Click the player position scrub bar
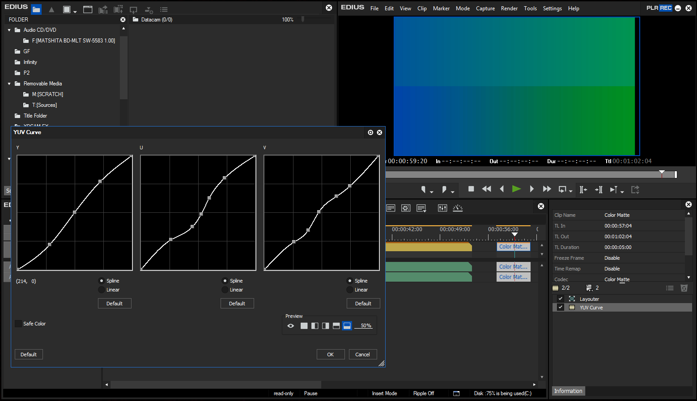Image resolution: width=697 pixels, height=401 pixels. 531,175
